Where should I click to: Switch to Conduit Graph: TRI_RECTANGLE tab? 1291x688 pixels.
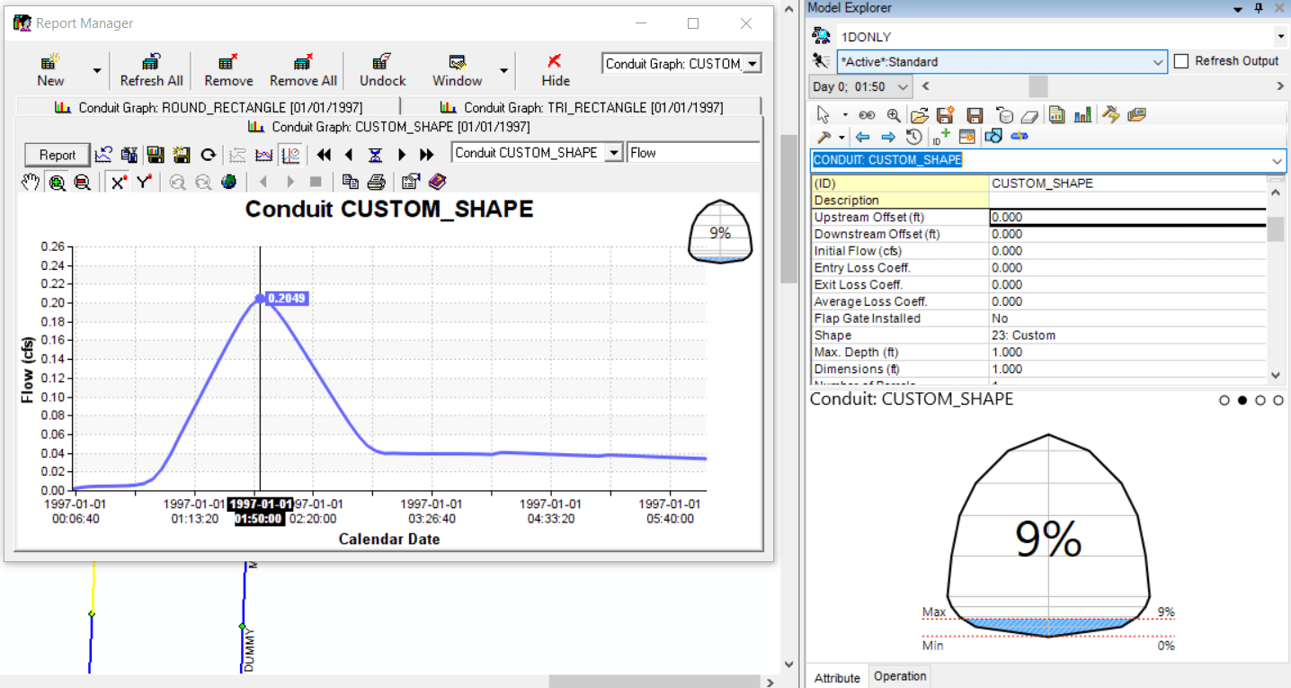[x=582, y=107]
